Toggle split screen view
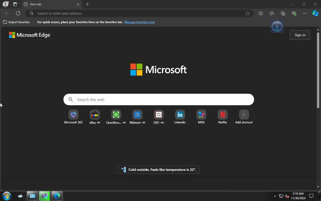 click(261, 13)
